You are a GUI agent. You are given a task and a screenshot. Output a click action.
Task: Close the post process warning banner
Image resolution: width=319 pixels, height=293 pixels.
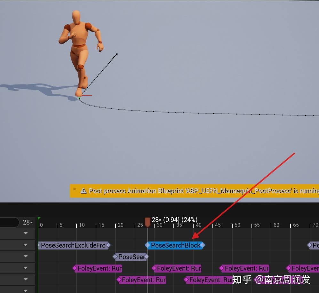(x=75, y=189)
